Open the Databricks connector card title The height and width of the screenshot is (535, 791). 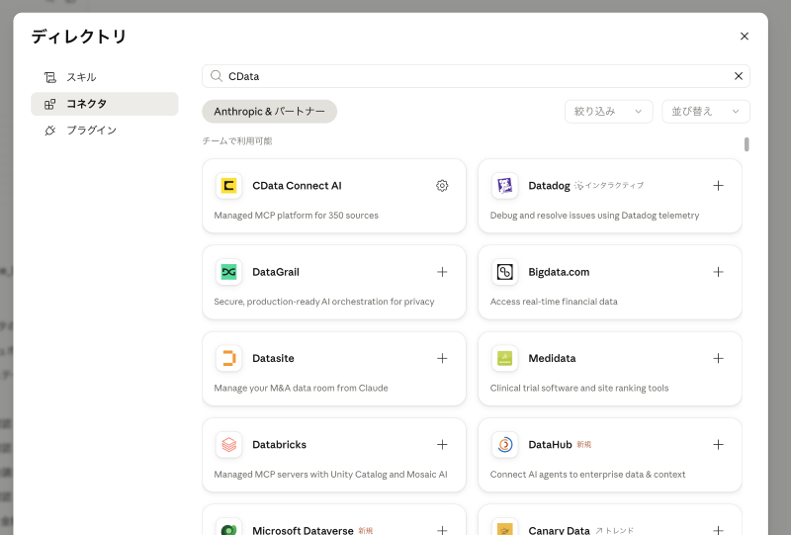(279, 445)
